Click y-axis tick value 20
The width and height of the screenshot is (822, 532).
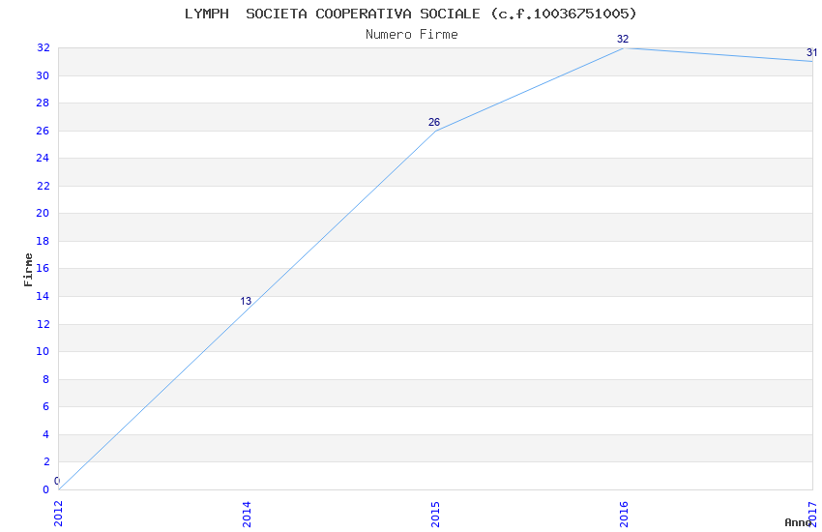[43, 213]
